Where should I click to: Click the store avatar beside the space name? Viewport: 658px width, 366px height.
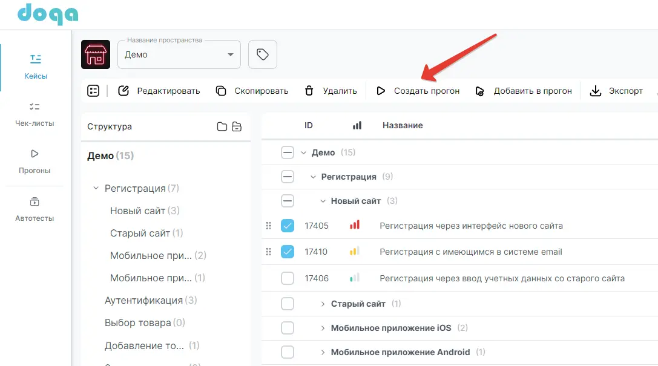[x=96, y=54]
